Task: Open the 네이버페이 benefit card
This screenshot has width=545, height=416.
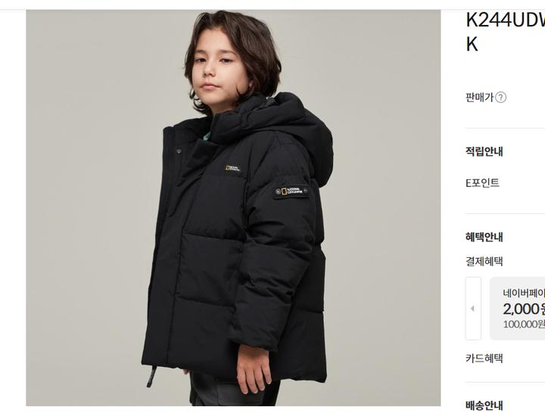Action: point(517,309)
